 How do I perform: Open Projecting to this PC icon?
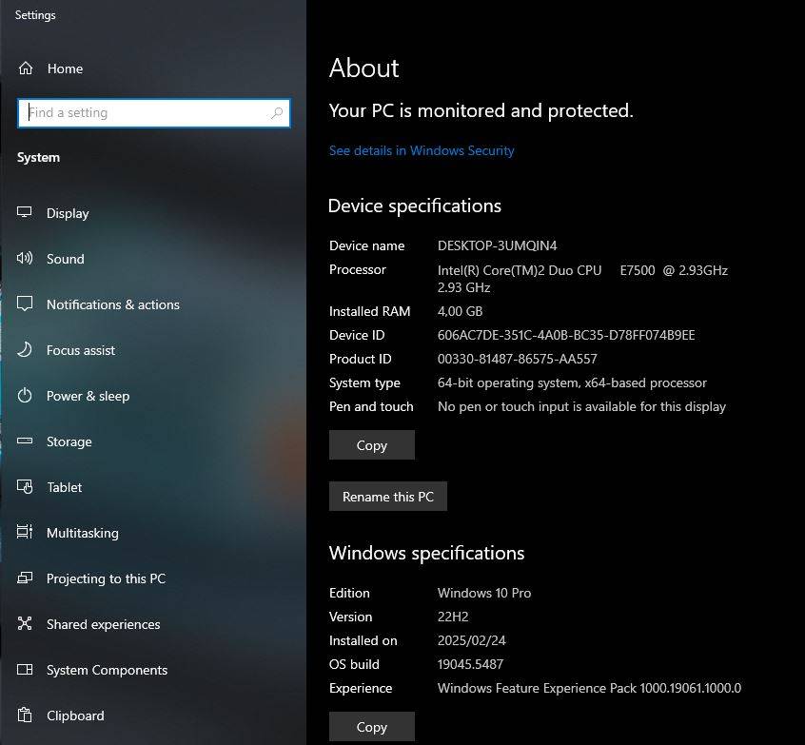[23, 578]
